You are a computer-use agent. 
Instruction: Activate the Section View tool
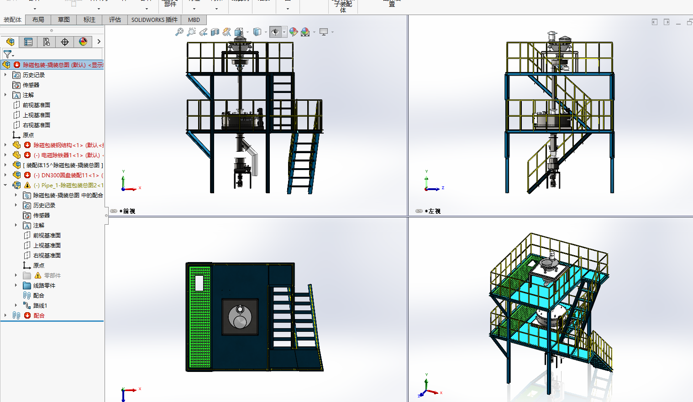click(x=215, y=32)
